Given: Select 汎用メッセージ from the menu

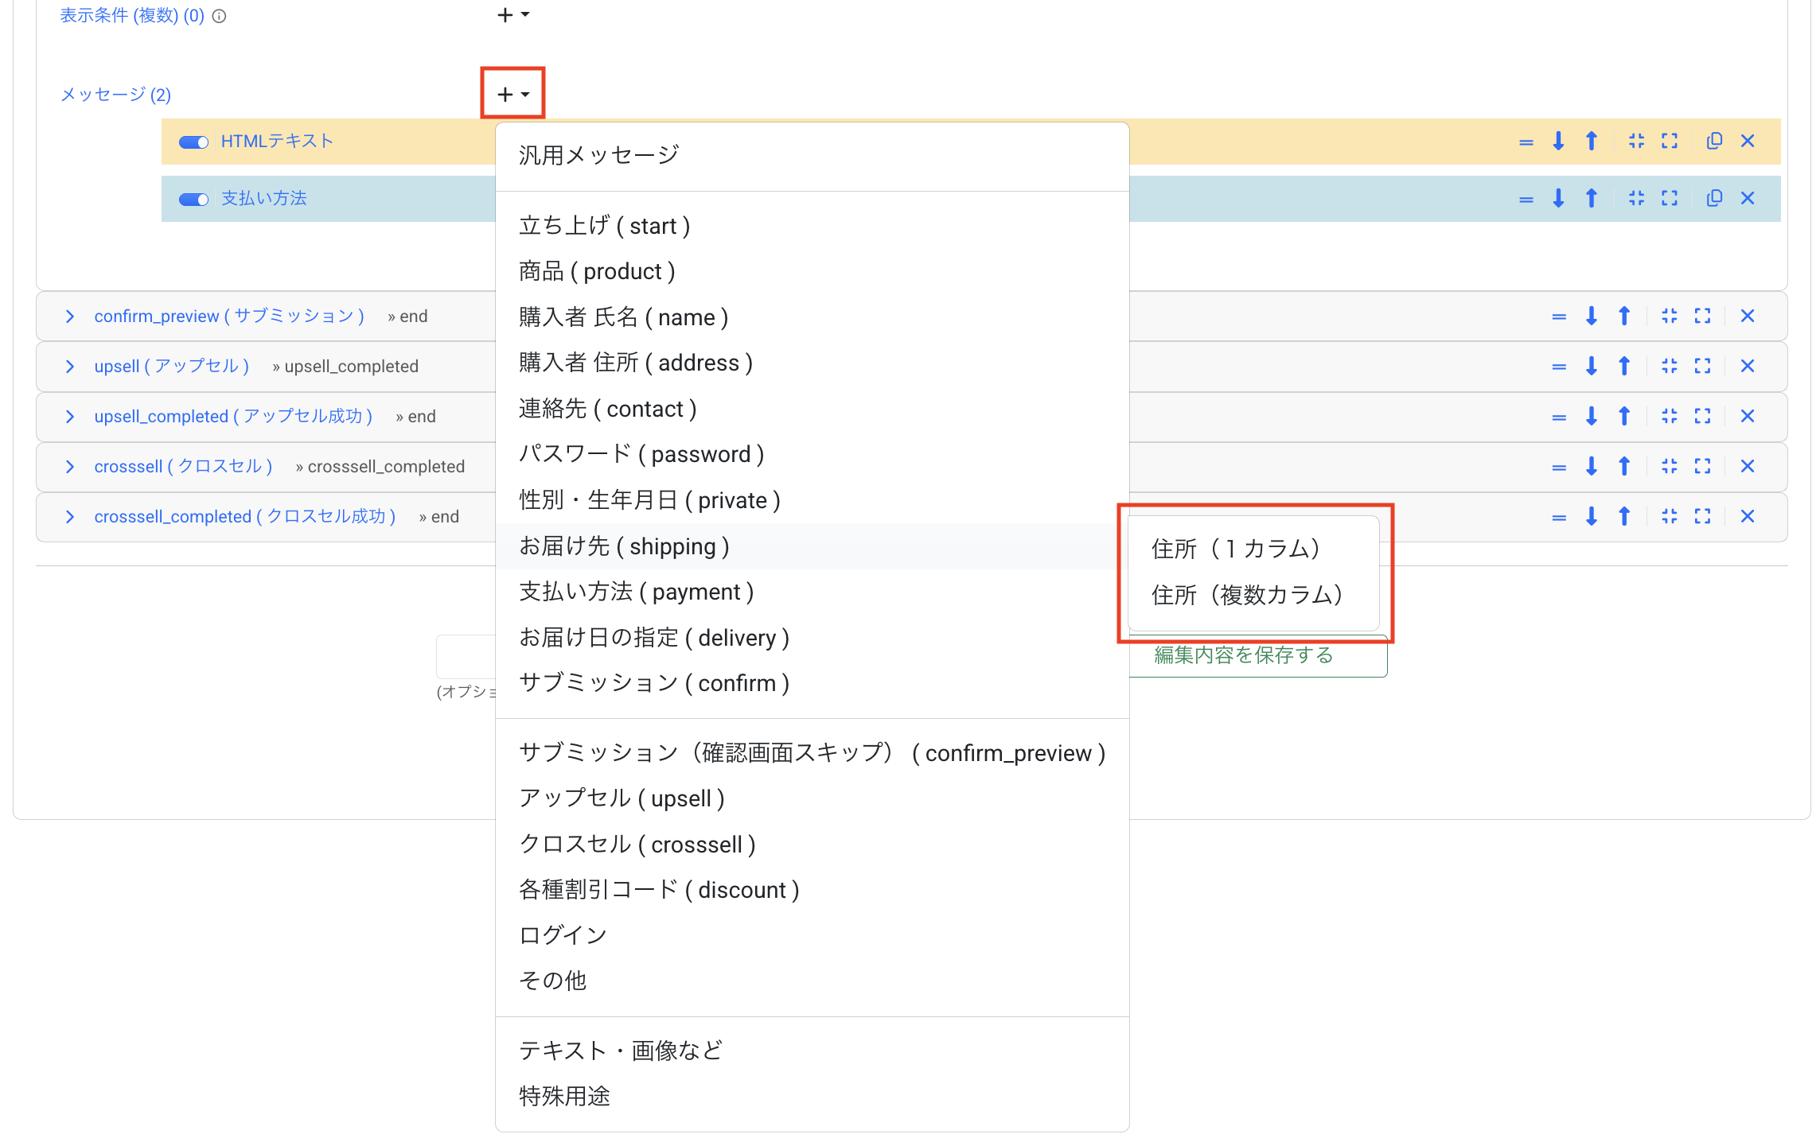Looking at the screenshot, I should [x=812, y=155].
